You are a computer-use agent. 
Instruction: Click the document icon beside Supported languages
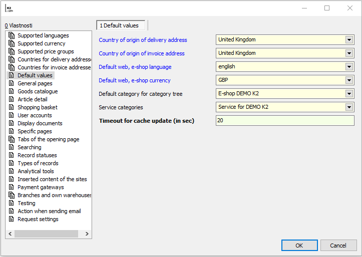pos(12,35)
